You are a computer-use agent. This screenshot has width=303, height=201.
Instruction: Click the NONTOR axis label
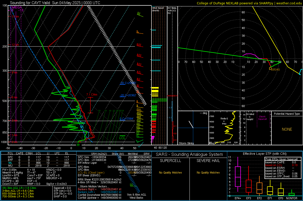pos(292,198)
